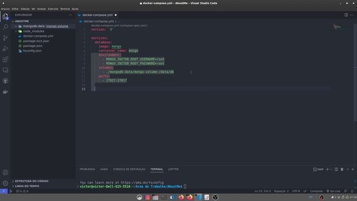Kill terminal with trash icon
Viewport: 357px width, 201px height.
pos(342,169)
